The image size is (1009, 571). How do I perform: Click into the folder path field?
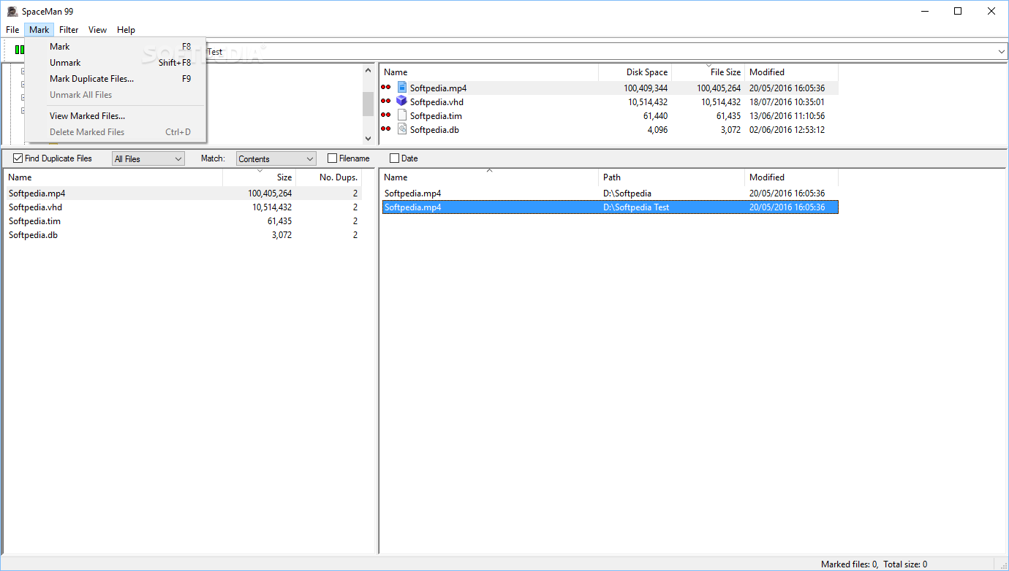pyautogui.click(x=600, y=52)
